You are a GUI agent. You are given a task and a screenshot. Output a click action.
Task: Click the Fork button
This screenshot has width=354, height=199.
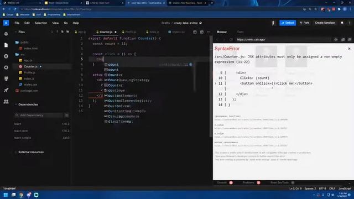pyautogui.click(x=304, y=23)
